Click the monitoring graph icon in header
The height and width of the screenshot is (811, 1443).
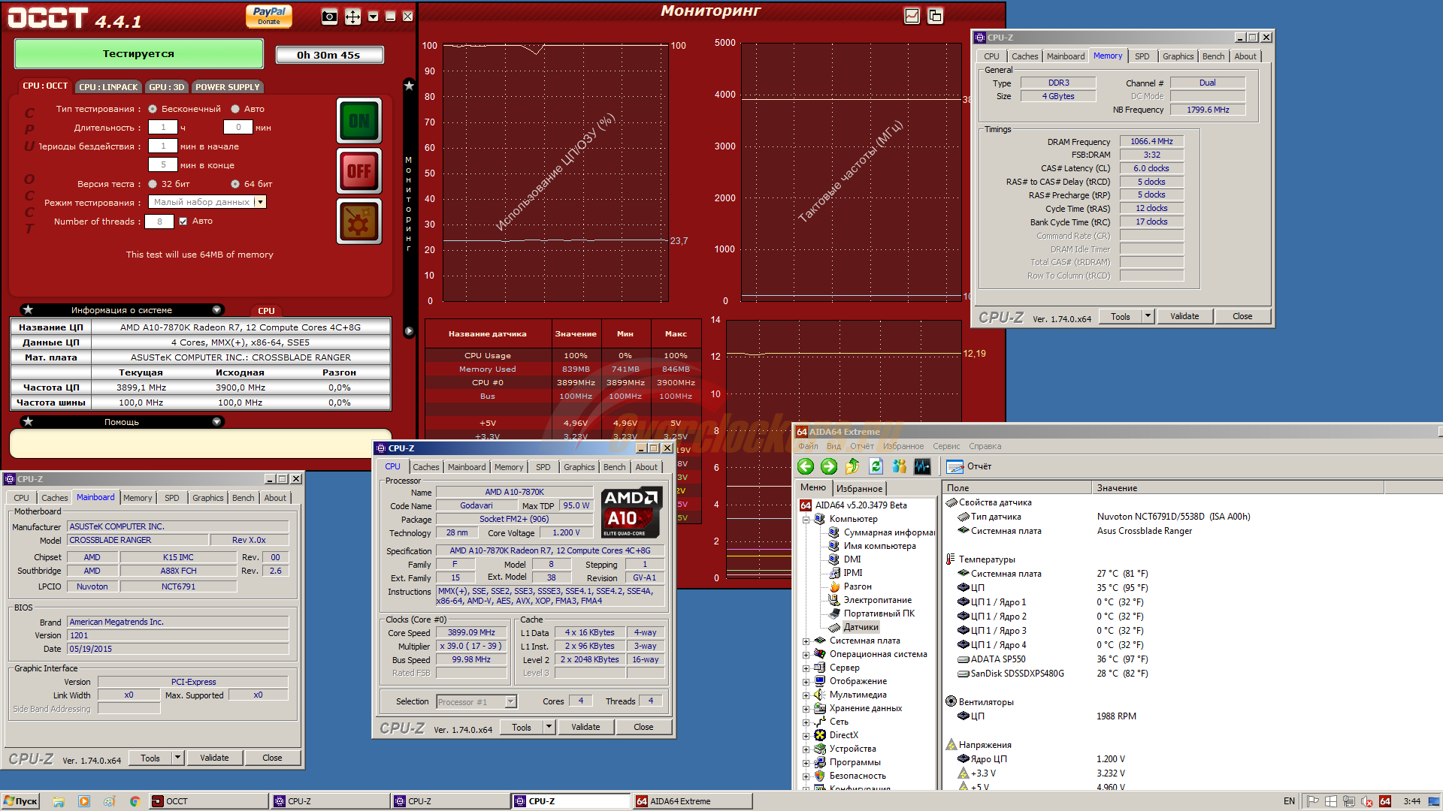click(912, 16)
